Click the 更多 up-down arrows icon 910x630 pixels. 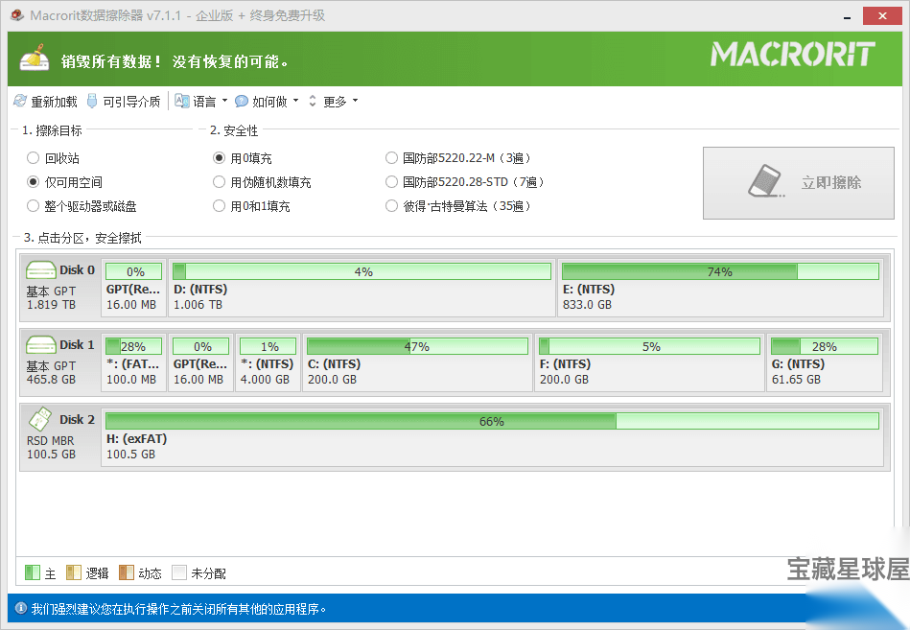point(313,101)
